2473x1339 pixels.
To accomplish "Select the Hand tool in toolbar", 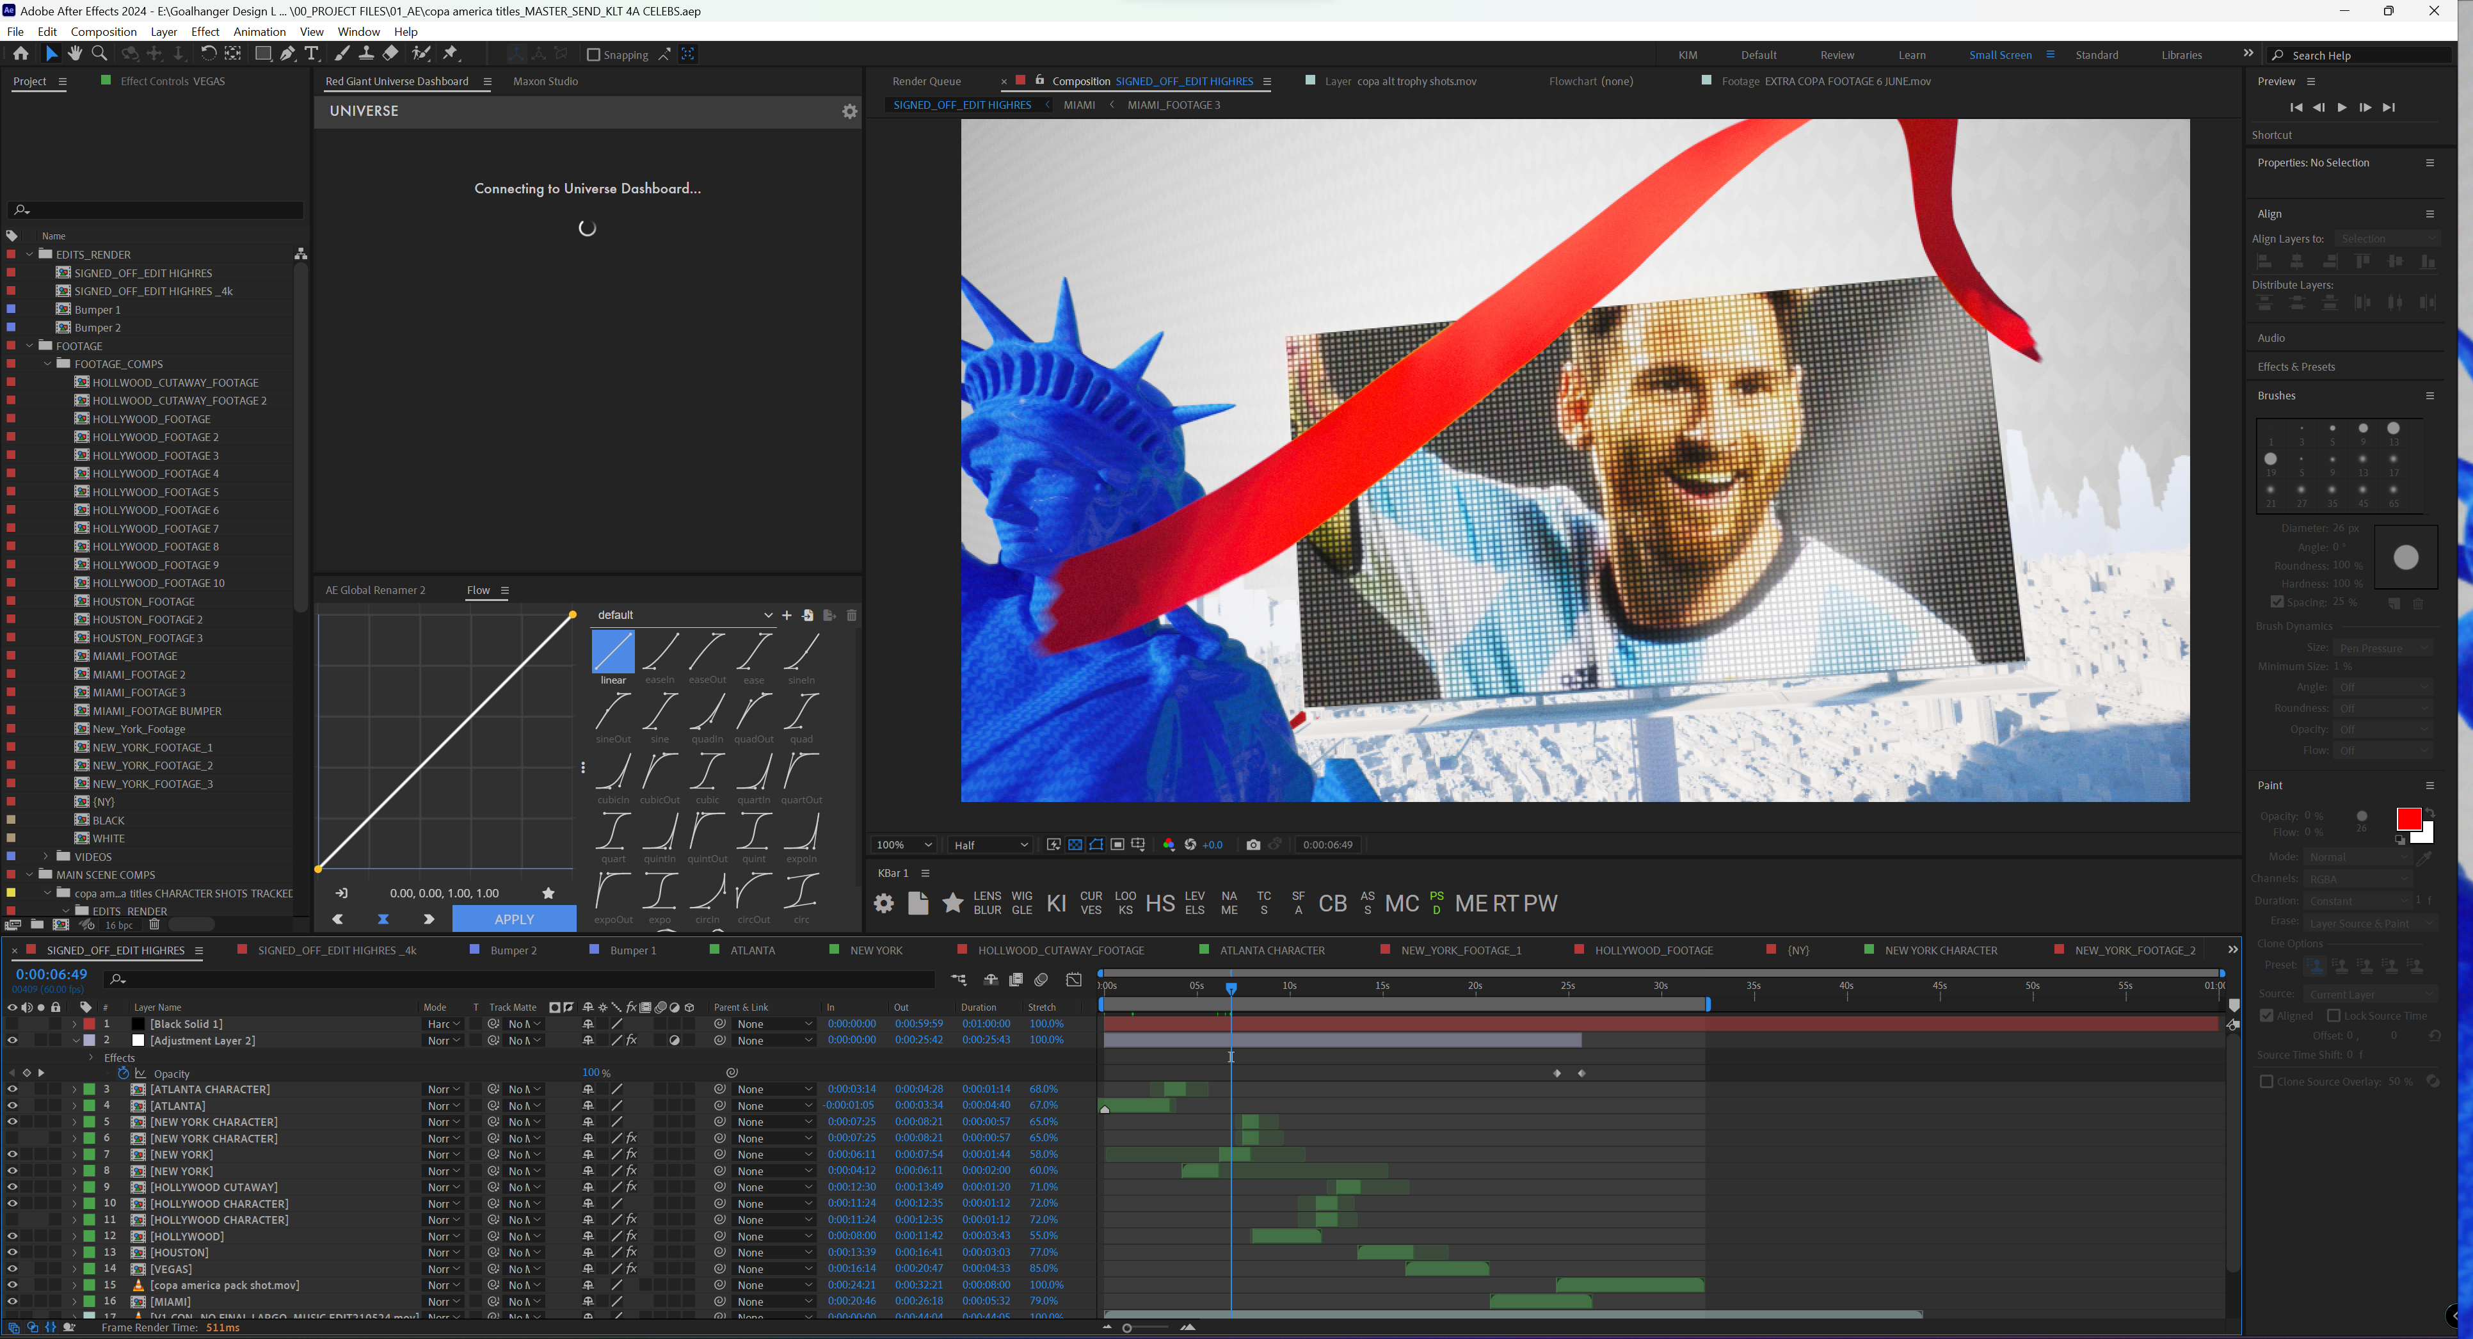I will tap(75, 54).
